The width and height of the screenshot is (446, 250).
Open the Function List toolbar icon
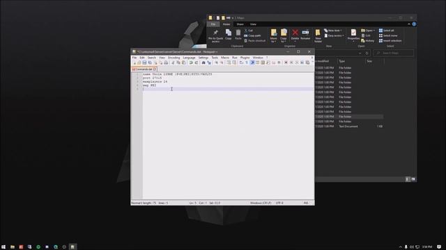coord(268,62)
